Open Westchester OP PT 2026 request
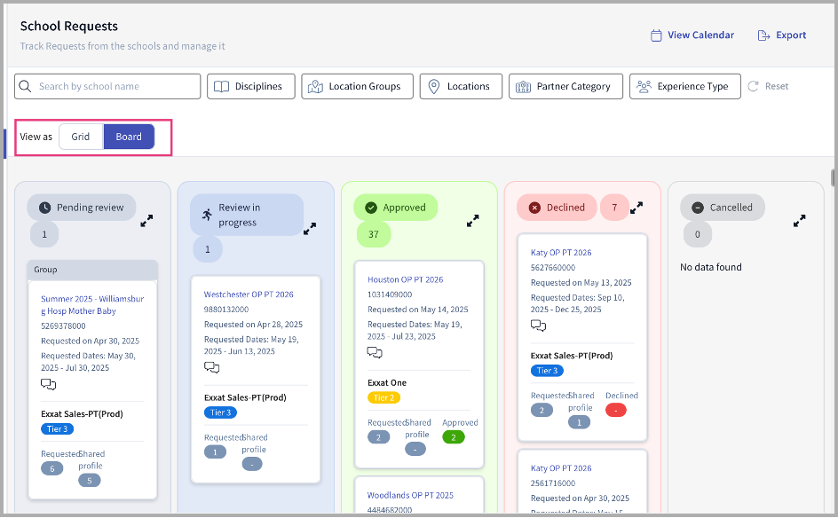The image size is (838, 518). coord(249,294)
